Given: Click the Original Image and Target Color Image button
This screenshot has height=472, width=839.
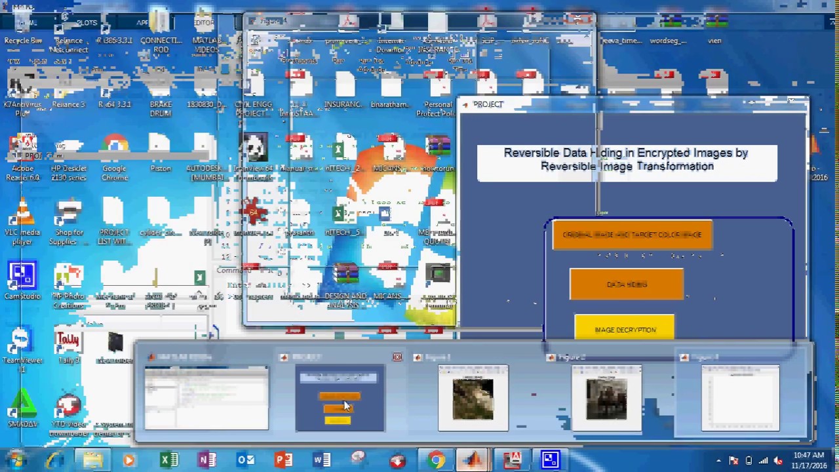Looking at the screenshot, I should [x=632, y=235].
